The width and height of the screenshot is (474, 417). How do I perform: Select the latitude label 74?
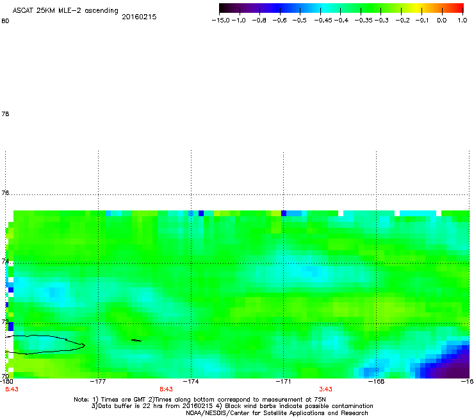point(5,261)
